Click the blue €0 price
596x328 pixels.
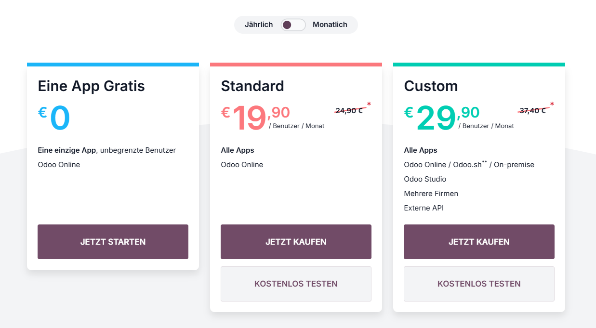(x=55, y=118)
